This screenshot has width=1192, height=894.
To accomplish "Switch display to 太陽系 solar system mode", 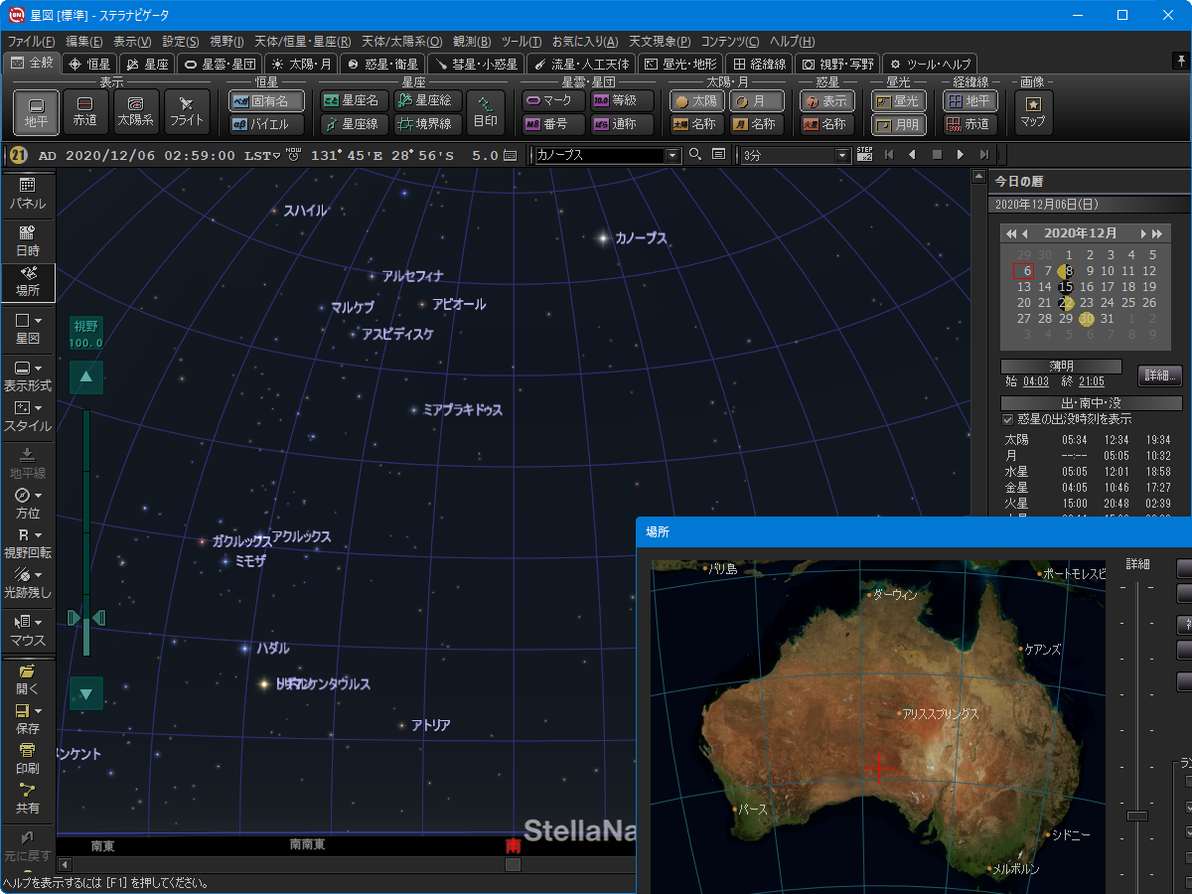I will (x=136, y=111).
